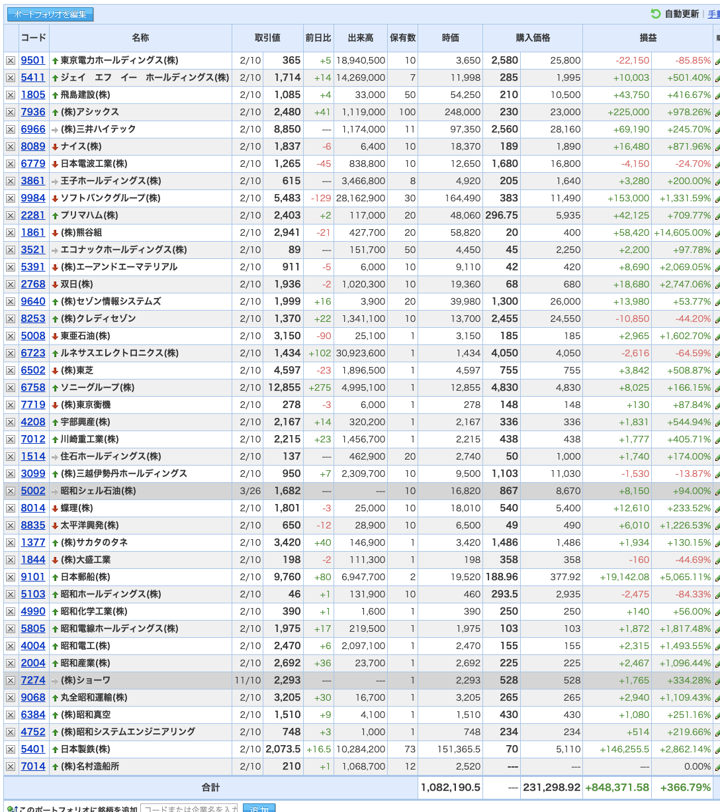Delete the 7936 アシックス row with X
The width and height of the screenshot is (720, 812).
[x=11, y=112]
